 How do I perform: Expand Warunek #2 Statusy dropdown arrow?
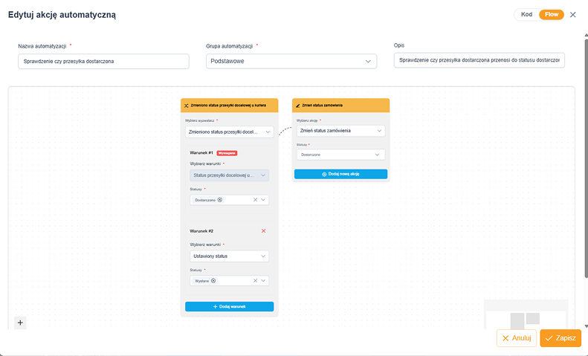[x=263, y=281]
